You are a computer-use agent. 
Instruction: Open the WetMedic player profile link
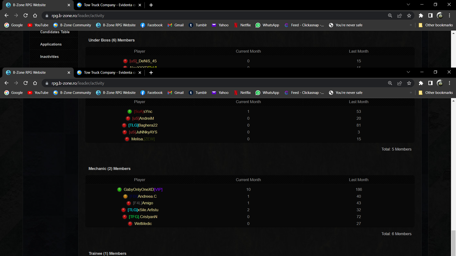click(x=143, y=224)
